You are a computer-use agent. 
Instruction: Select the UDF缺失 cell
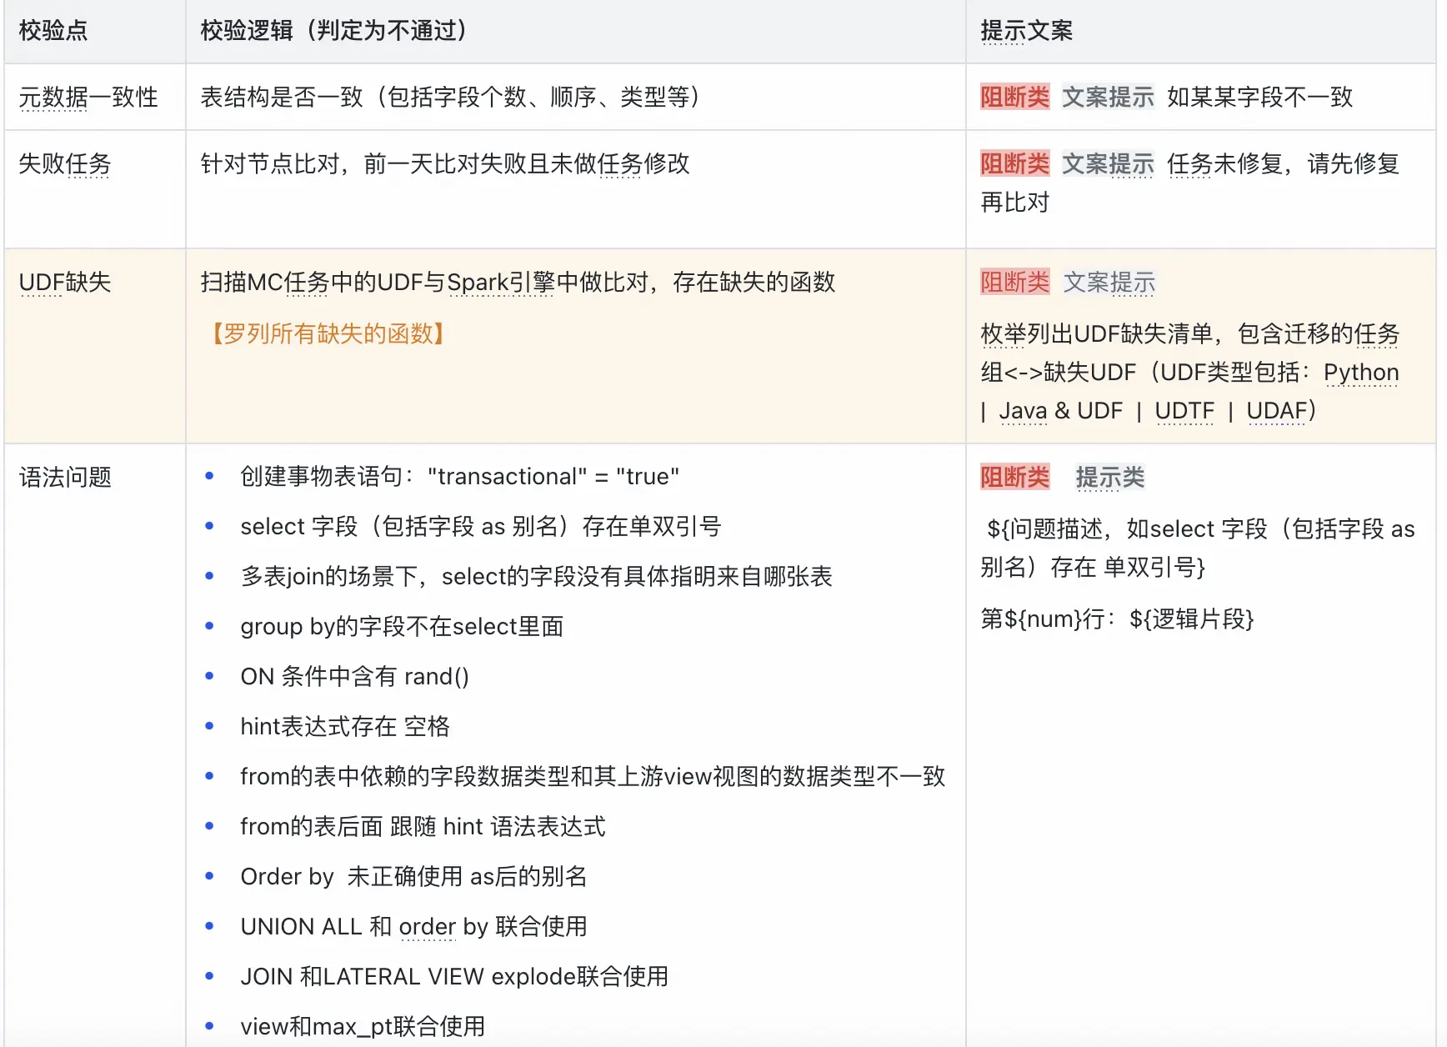pyautogui.click(x=65, y=283)
